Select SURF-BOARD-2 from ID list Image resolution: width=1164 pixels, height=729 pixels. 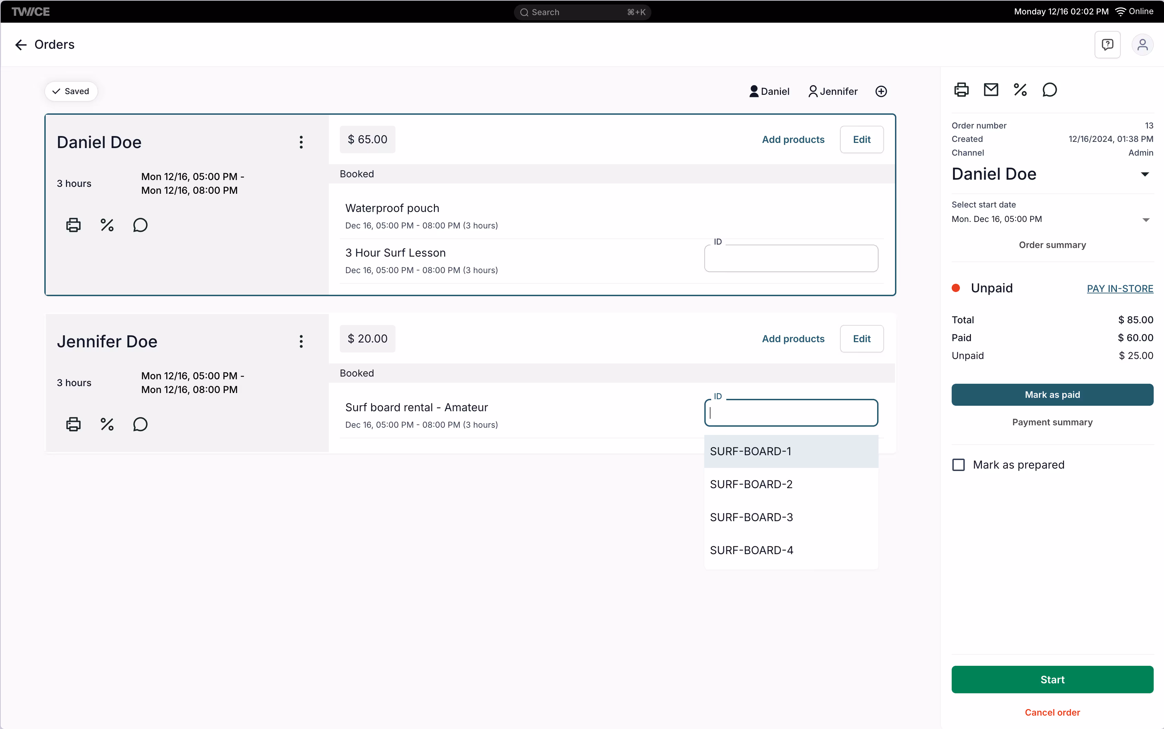point(751,484)
